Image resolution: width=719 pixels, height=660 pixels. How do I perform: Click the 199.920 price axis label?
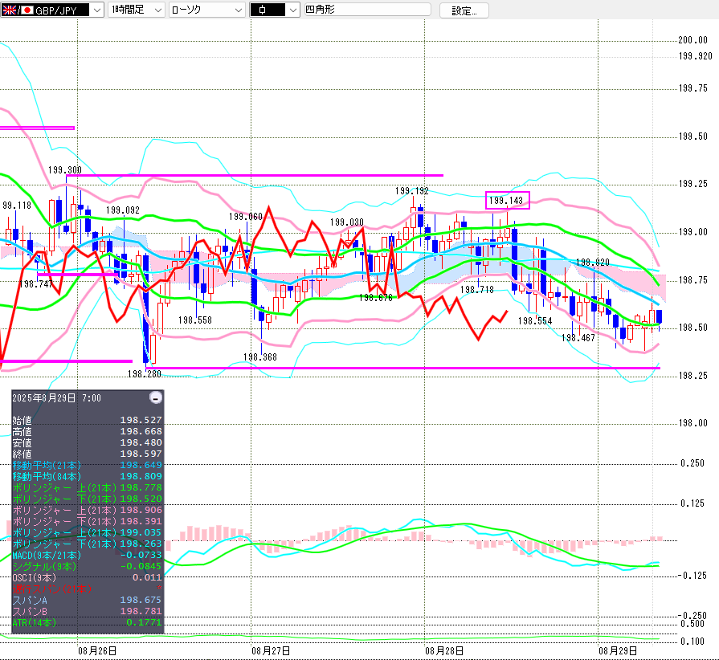[695, 56]
